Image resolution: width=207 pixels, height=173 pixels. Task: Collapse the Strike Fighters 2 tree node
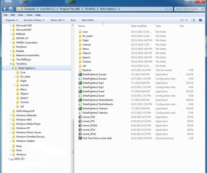point(13,68)
